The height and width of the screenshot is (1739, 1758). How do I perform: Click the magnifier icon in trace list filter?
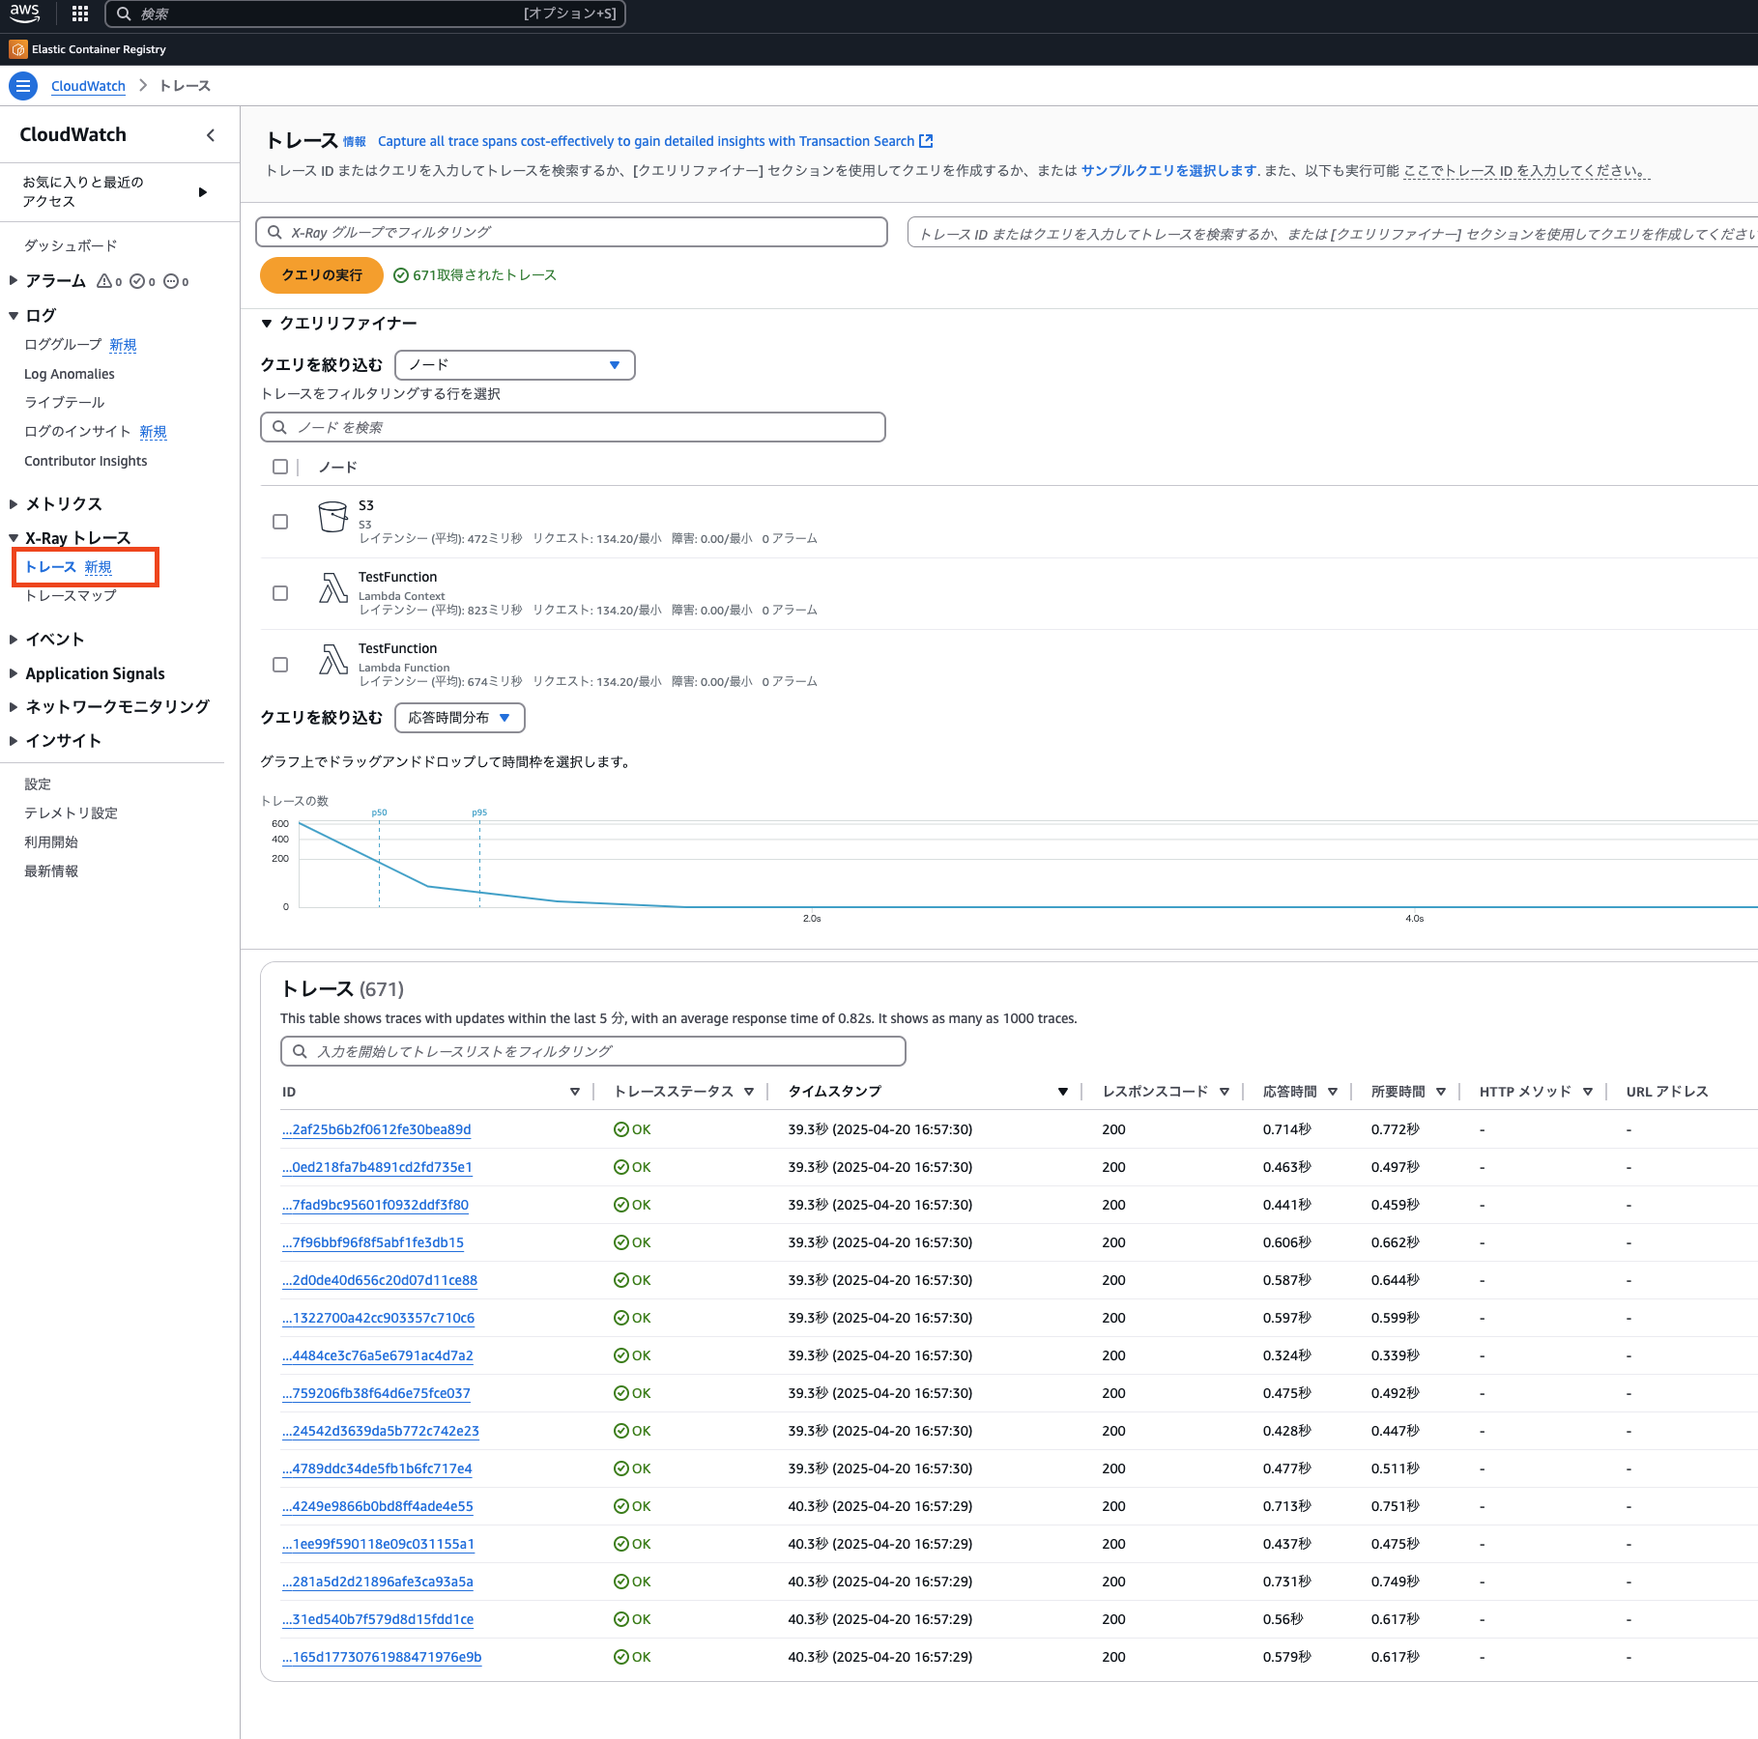click(x=300, y=1051)
